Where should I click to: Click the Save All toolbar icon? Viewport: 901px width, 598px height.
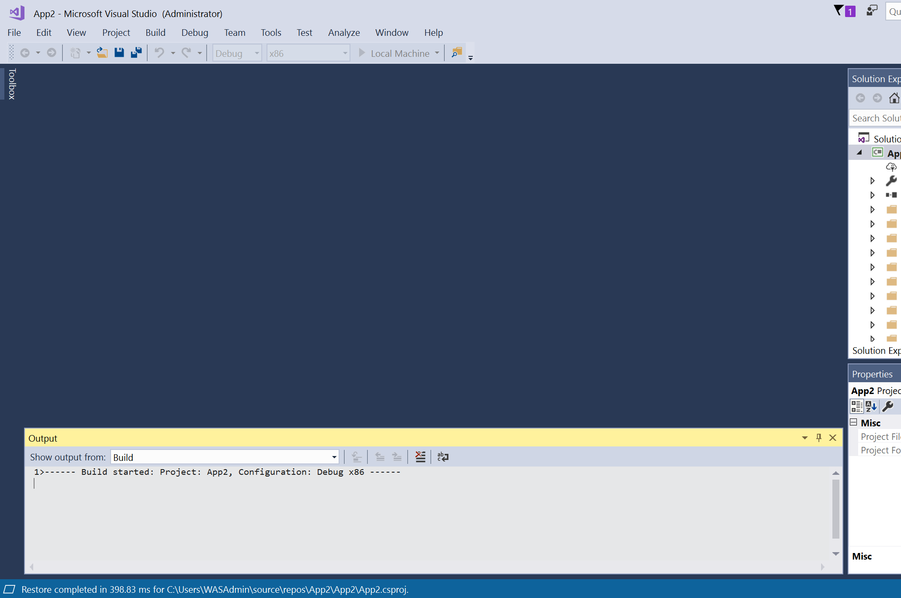pos(136,53)
